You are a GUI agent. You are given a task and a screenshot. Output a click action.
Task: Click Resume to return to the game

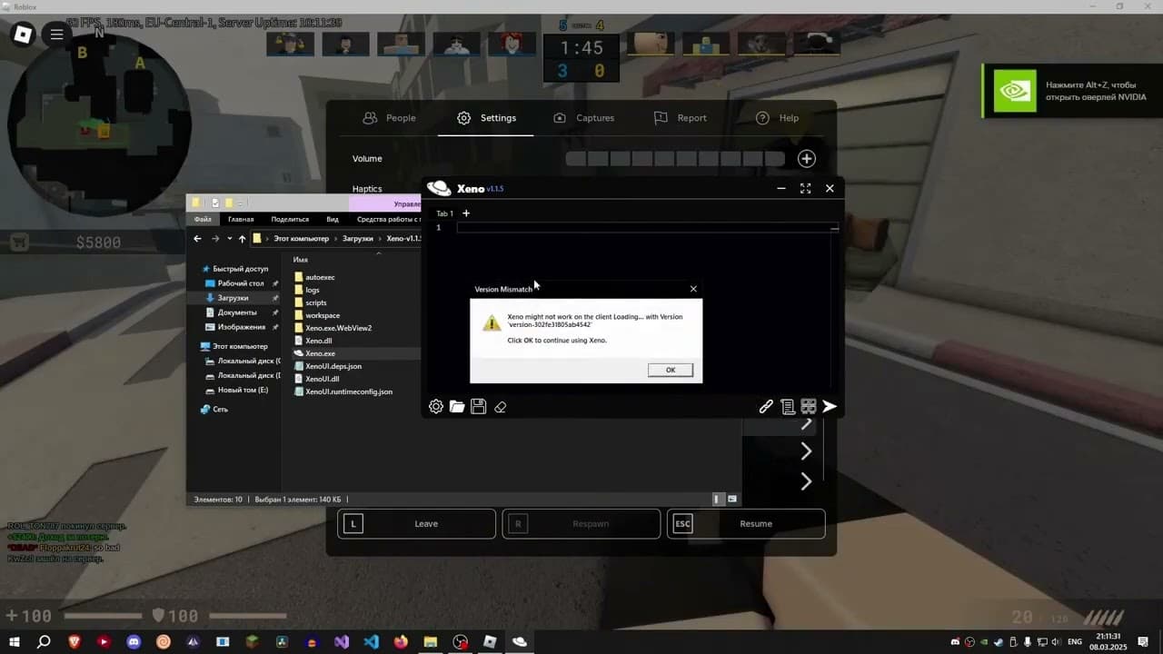coord(746,524)
